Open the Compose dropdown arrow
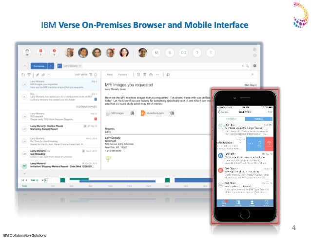This screenshot has height=240, width=311. [x=51, y=66]
